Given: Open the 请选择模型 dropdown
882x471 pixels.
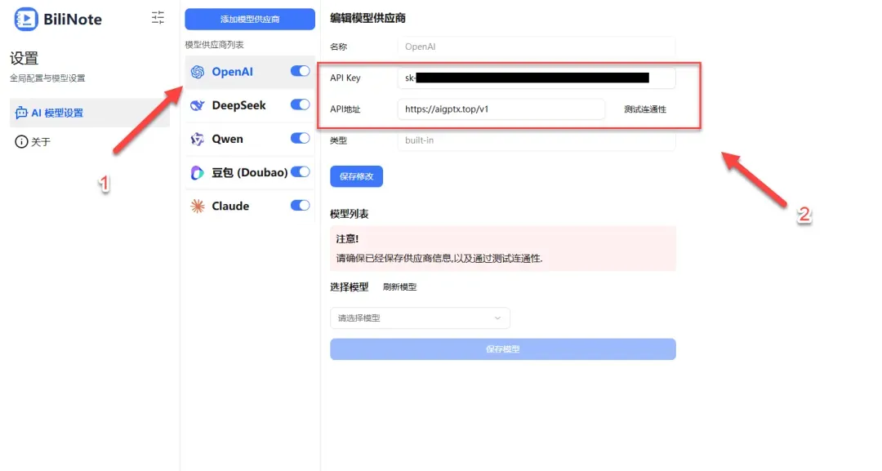Looking at the screenshot, I should point(421,318).
